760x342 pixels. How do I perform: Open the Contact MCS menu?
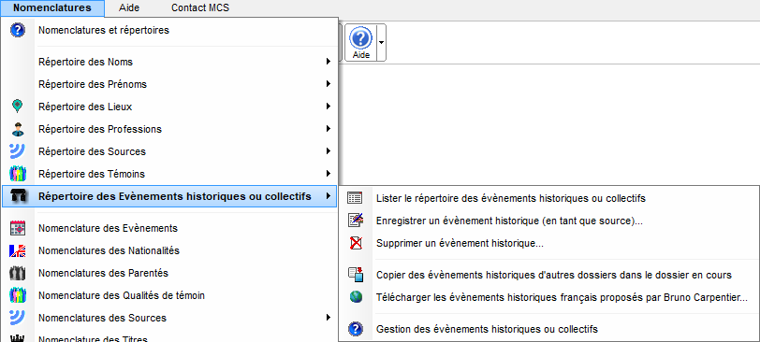click(x=200, y=7)
